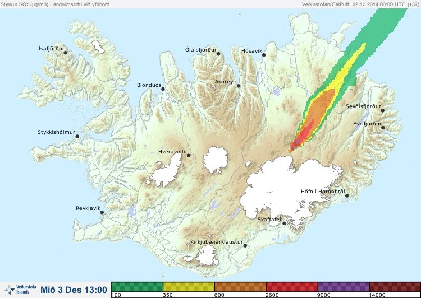
Task: Click the Ísafjörður marker dot
Action: pos(66,53)
